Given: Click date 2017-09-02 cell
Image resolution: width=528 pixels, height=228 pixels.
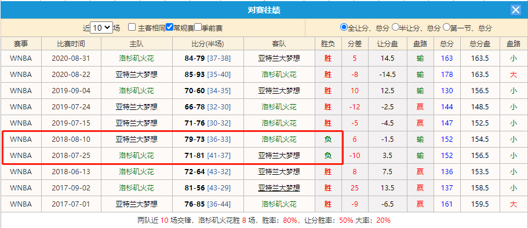Looking at the screenshot, I should click(71, 188).
